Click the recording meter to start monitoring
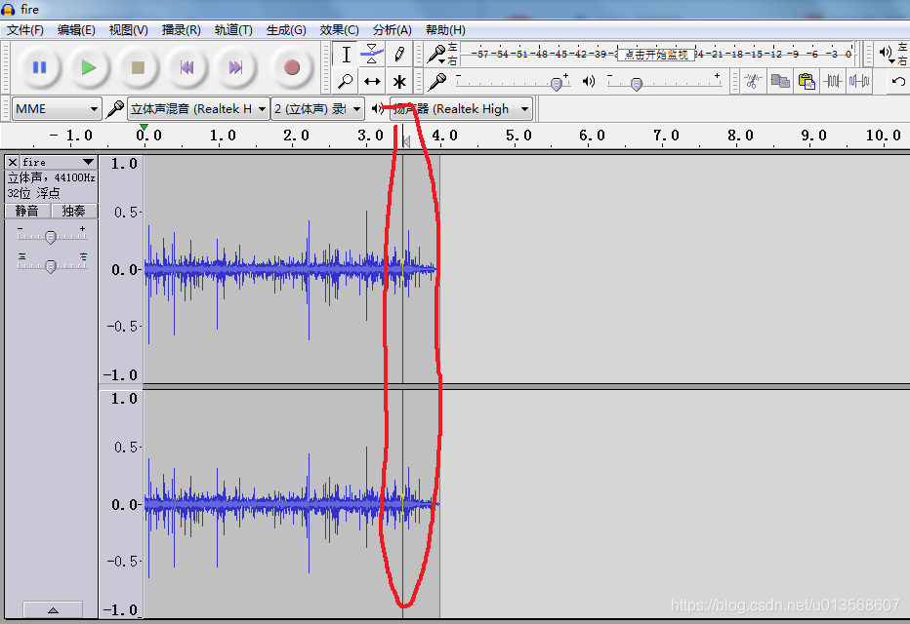 click(656, 54)
